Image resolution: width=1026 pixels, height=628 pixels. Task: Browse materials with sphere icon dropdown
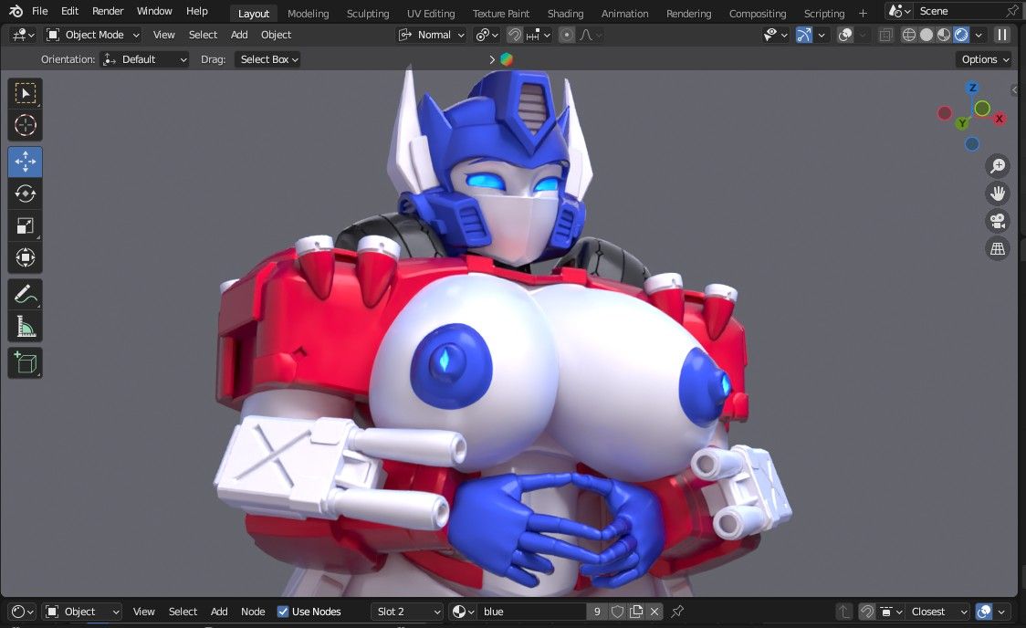pos(463,612)
